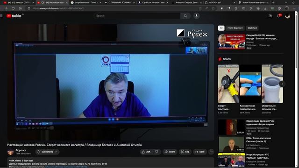Click the 461K views text
This screenshot has height=168, width=299.
15,161
